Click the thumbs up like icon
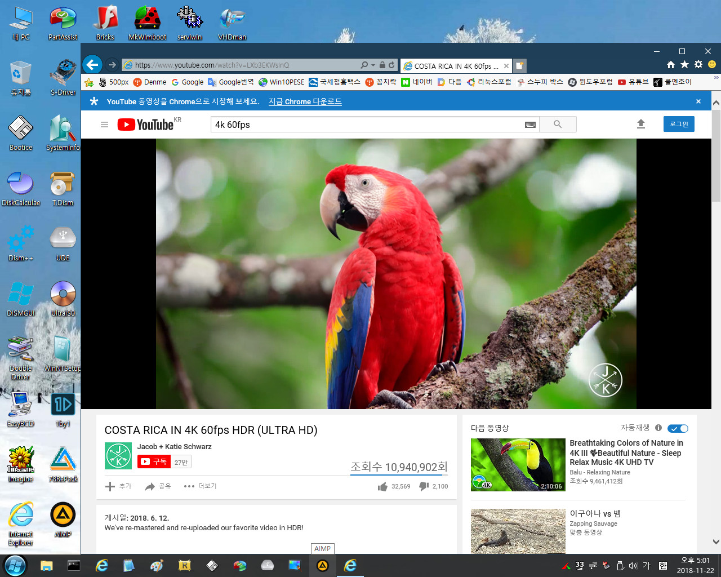The width and height of the screenshot is (721, 577). (x=382, y=486)
